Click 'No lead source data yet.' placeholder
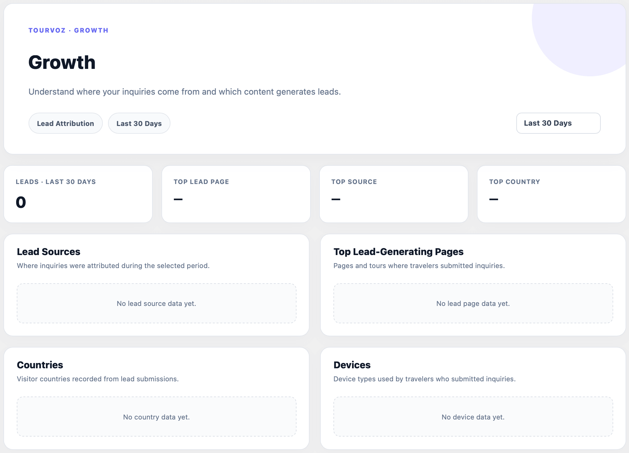Image resolution: width=629 pixels, height=453 pixels. coord(156,303)
